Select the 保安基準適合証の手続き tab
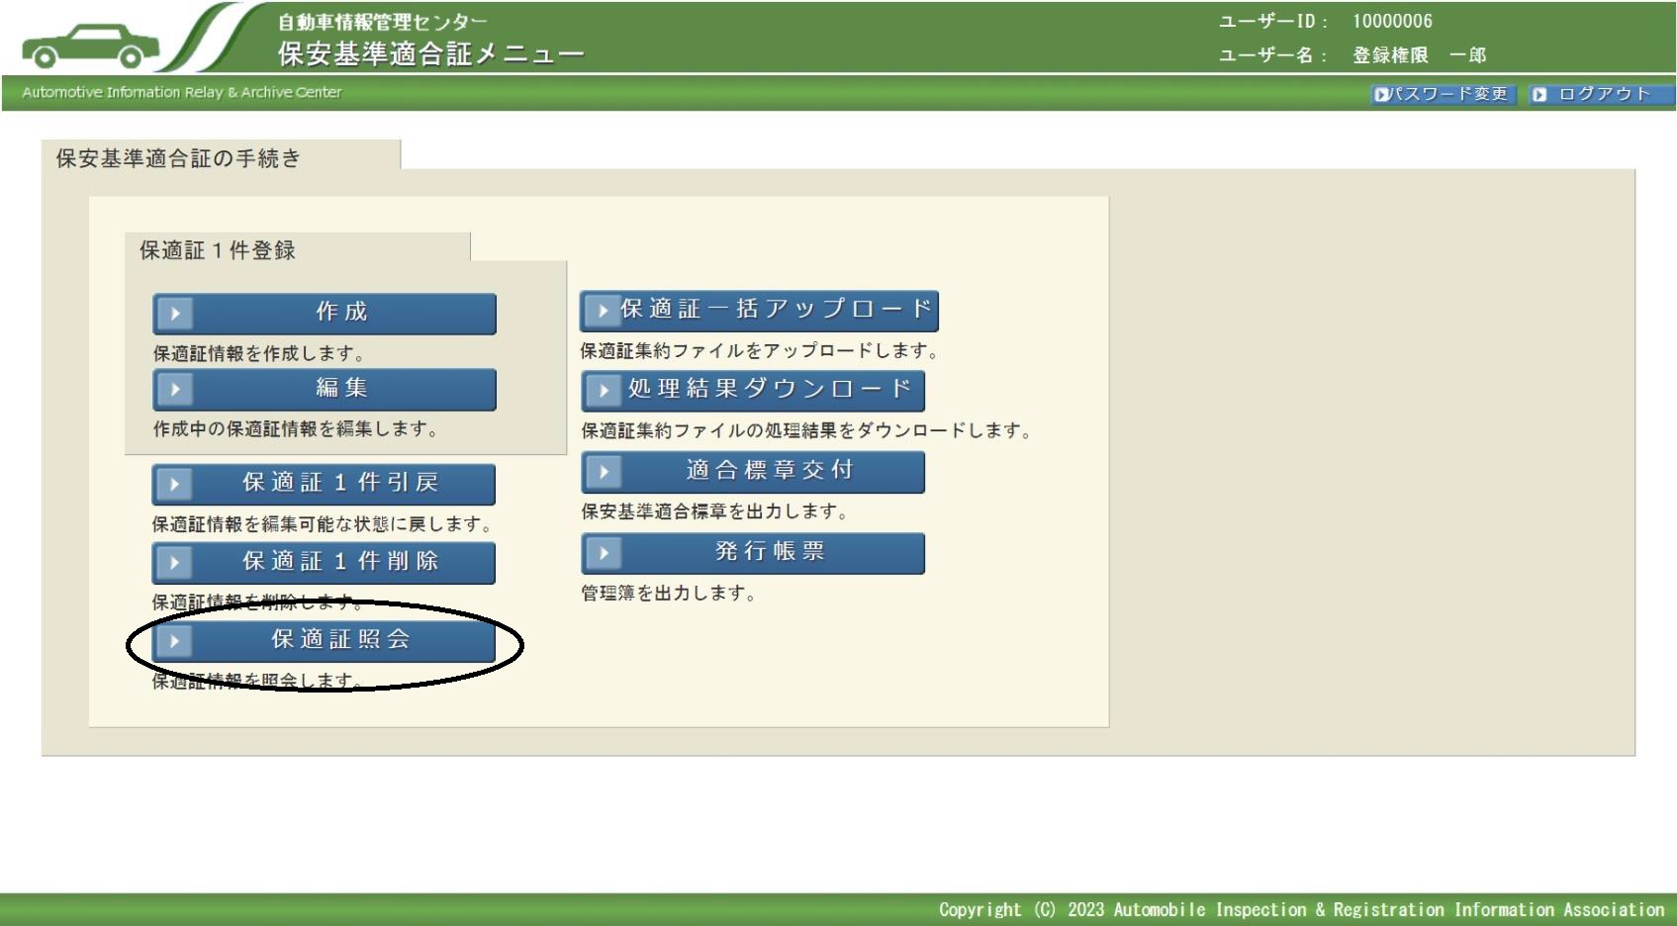This screenshot has width=1677, height=926. coord(179,158)
